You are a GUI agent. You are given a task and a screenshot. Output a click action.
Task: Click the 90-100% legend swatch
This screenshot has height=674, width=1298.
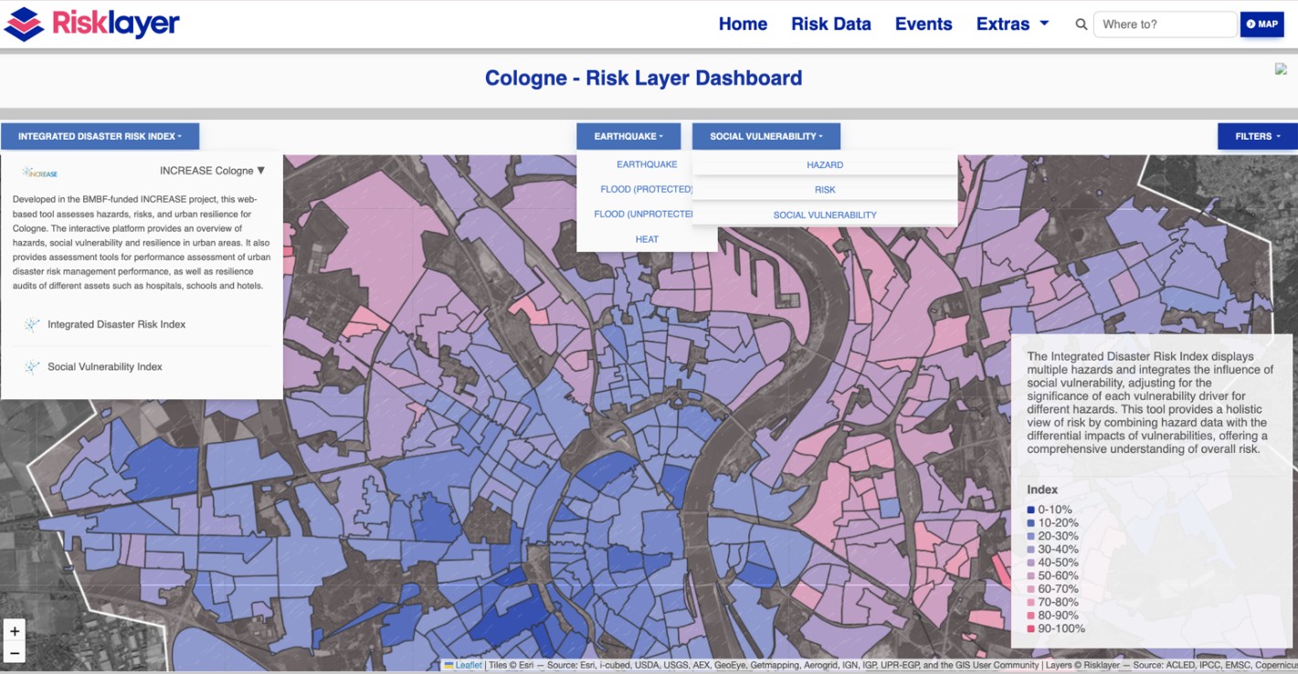click(x=1031, y=629)
